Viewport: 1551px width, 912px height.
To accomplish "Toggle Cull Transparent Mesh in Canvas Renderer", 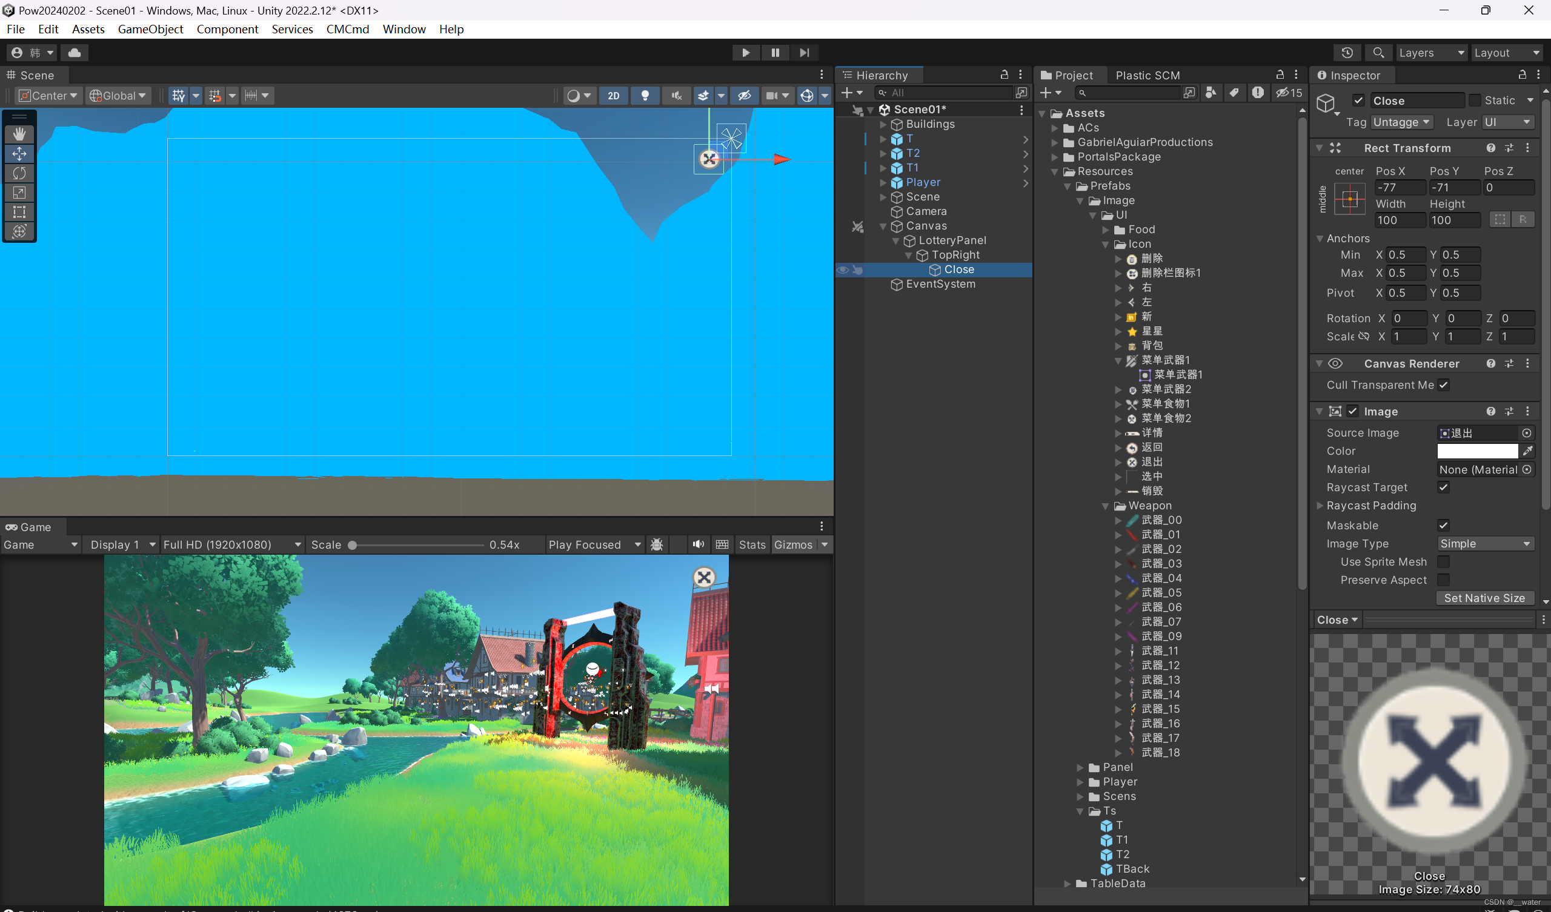I will 1444,385.
